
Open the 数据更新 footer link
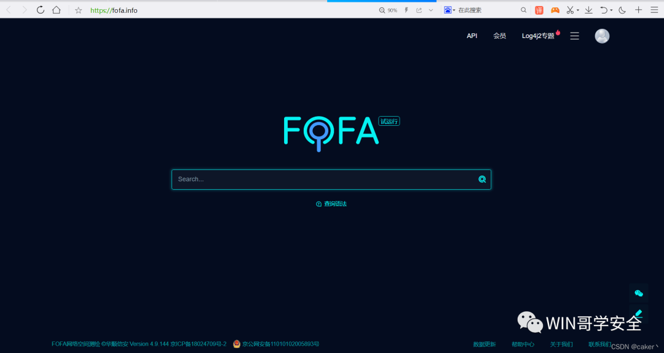(484, 344)
